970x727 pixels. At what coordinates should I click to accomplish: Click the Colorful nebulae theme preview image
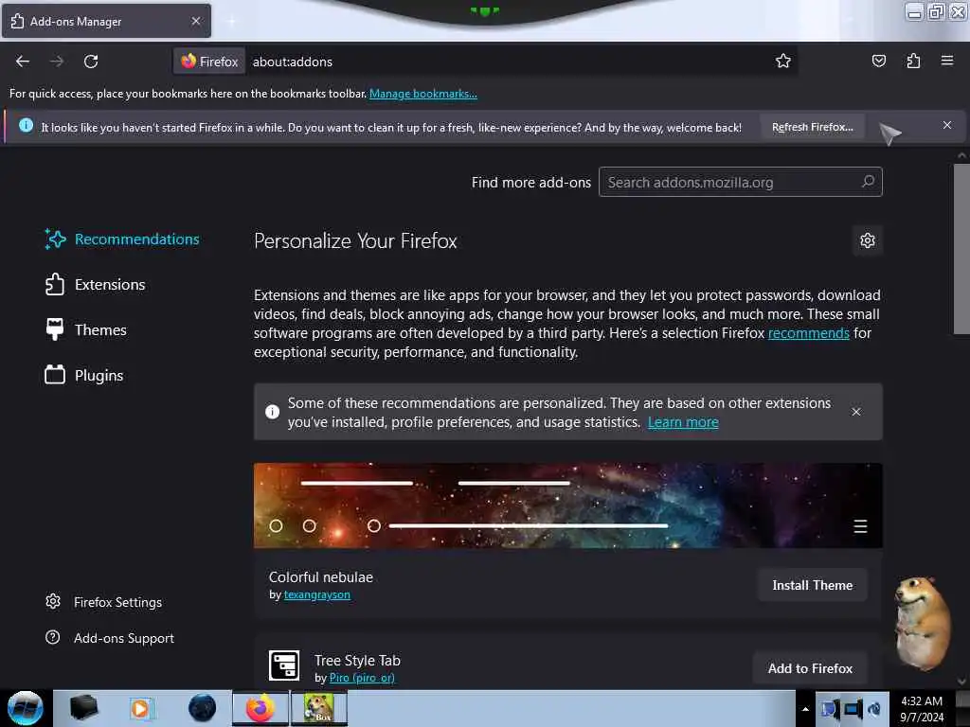coord(567,505)
